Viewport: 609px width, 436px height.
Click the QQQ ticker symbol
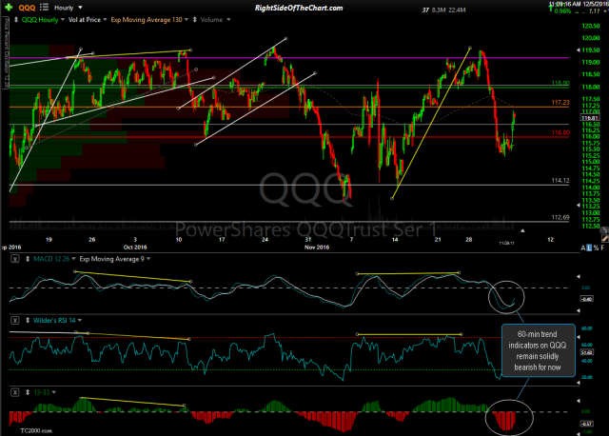27,8
